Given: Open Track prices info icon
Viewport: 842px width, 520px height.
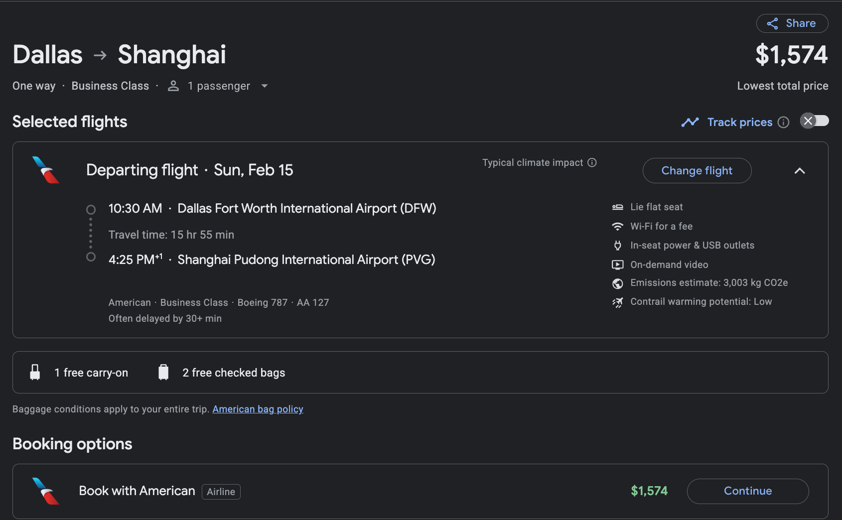Looking at the screenshot, I should click(x=783, y=123).
